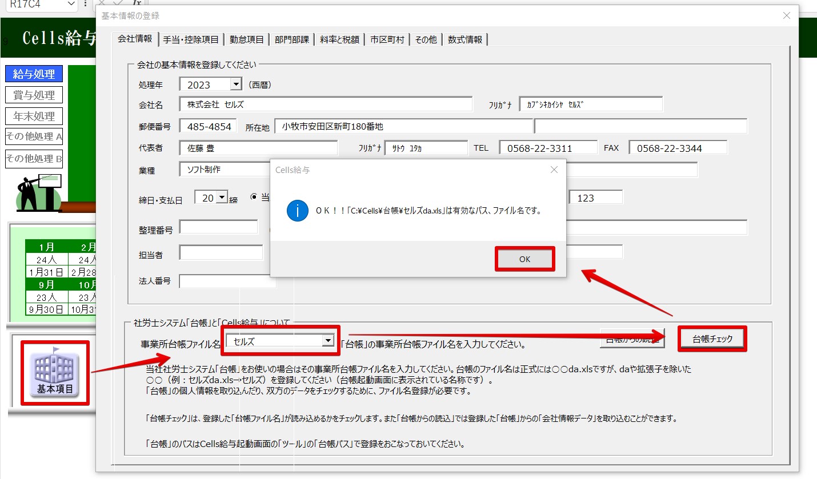Click the presenter silhouette figure icon
This screenshot has width=817, height=479.
[x=39, y=192]
